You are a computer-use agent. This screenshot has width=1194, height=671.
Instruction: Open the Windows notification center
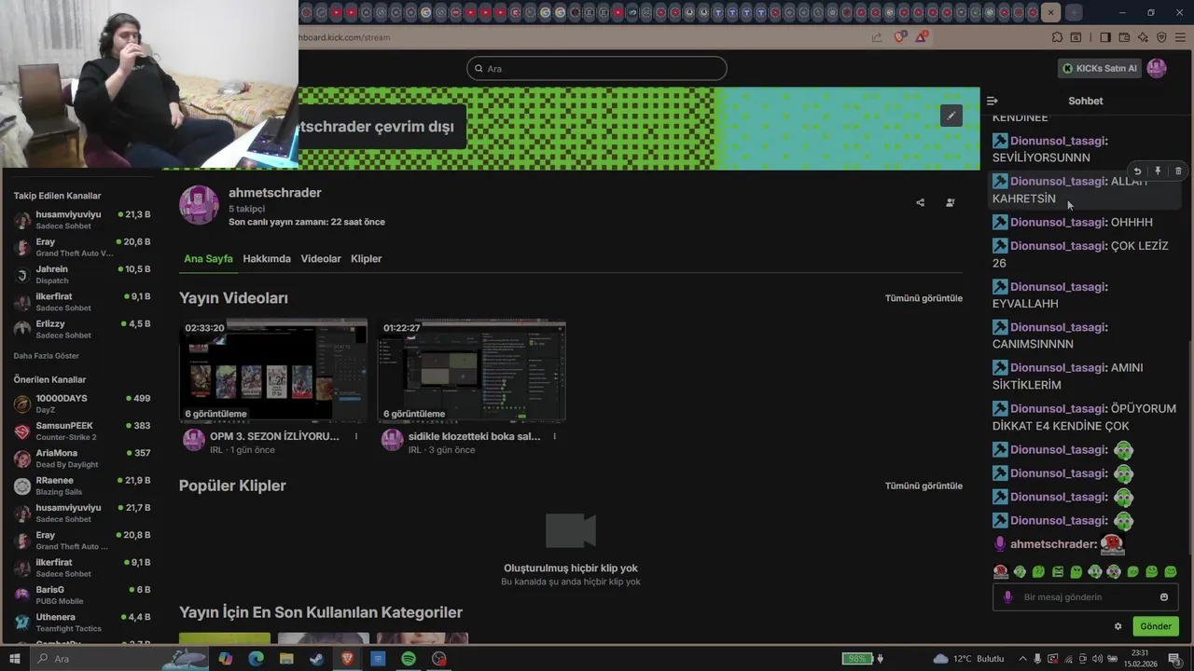click(1174, 659)
